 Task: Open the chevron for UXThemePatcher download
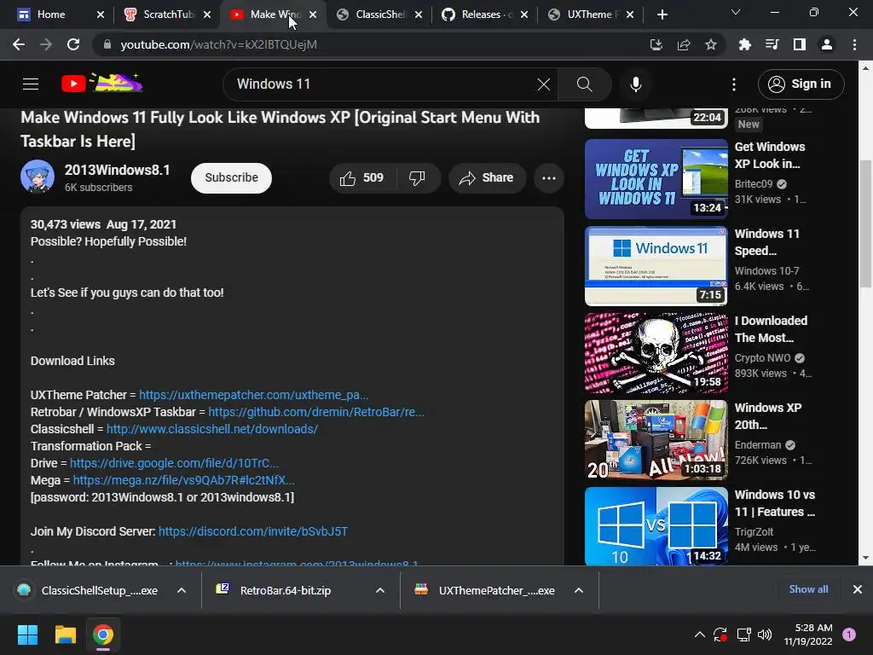pyautogui.click(x=579, y=590)
